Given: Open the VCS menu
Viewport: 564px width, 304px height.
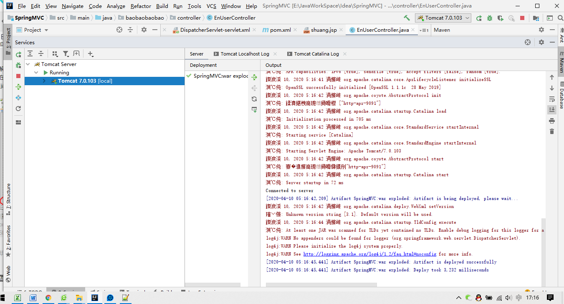Looking at the screenshot, I should pos(211,6).
